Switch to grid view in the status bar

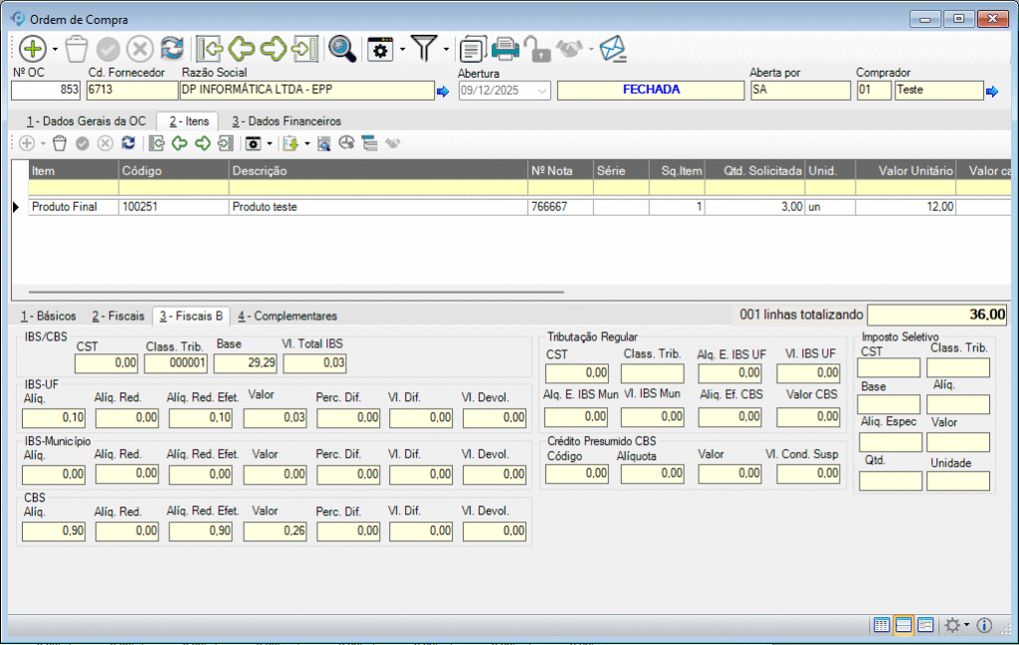882,625
